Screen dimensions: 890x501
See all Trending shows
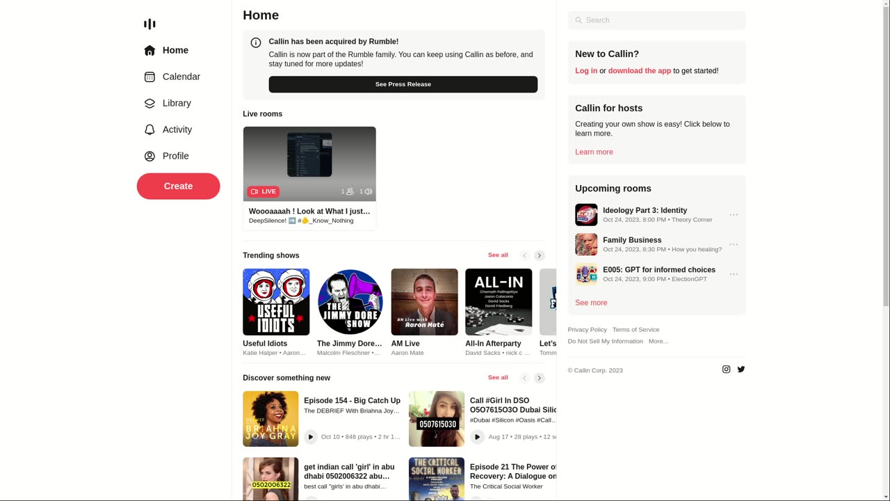498,255
